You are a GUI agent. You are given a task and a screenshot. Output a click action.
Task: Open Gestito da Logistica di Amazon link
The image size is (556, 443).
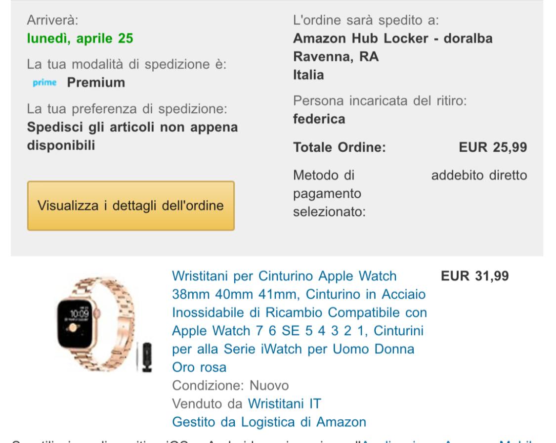click(269, 422)
